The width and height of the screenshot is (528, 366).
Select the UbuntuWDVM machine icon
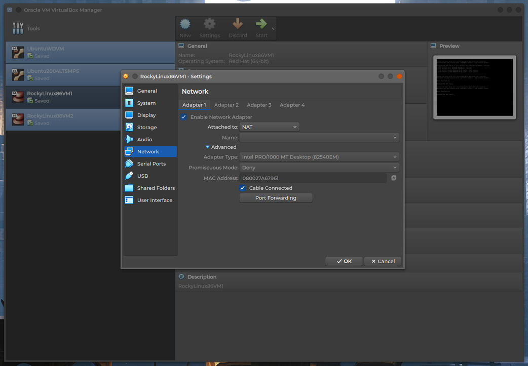pyautogui.click(x=18, y=52)
